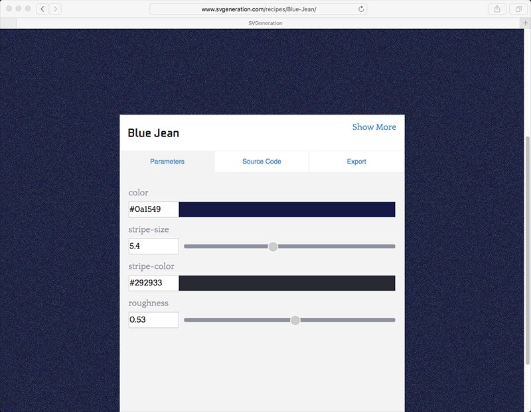The height and width of the screenshot is (412, 531).
Task: Click the Show More link
Action: (374, 127)
